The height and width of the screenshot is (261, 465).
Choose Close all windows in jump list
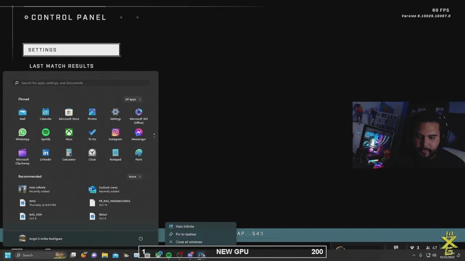201,242
